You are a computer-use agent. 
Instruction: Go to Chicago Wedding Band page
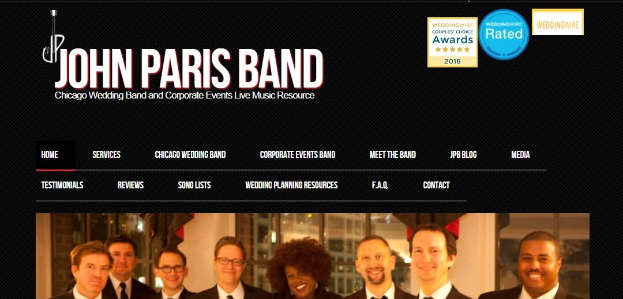click(x=190, y=154)
